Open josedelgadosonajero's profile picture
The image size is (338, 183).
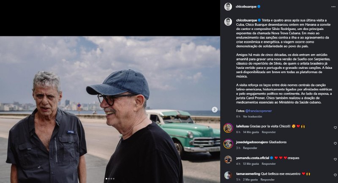(228, 144)
